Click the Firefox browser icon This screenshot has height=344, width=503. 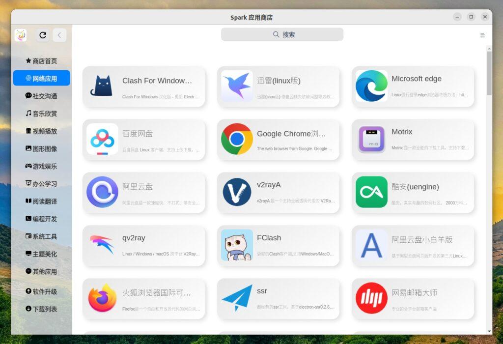(102, 298)
